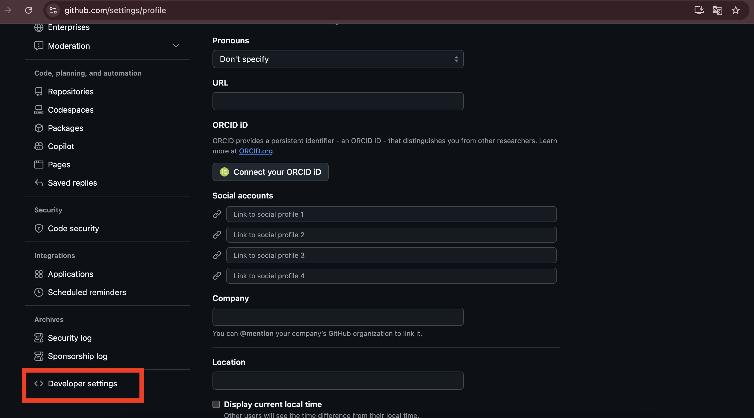
Task: Open the Pronouns dropdown
Action: point(338,59)
